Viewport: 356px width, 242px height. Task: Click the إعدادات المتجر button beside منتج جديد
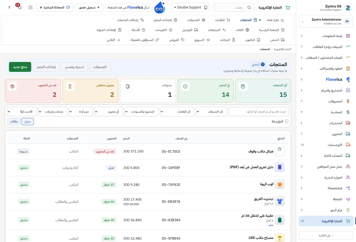(46, 67)
